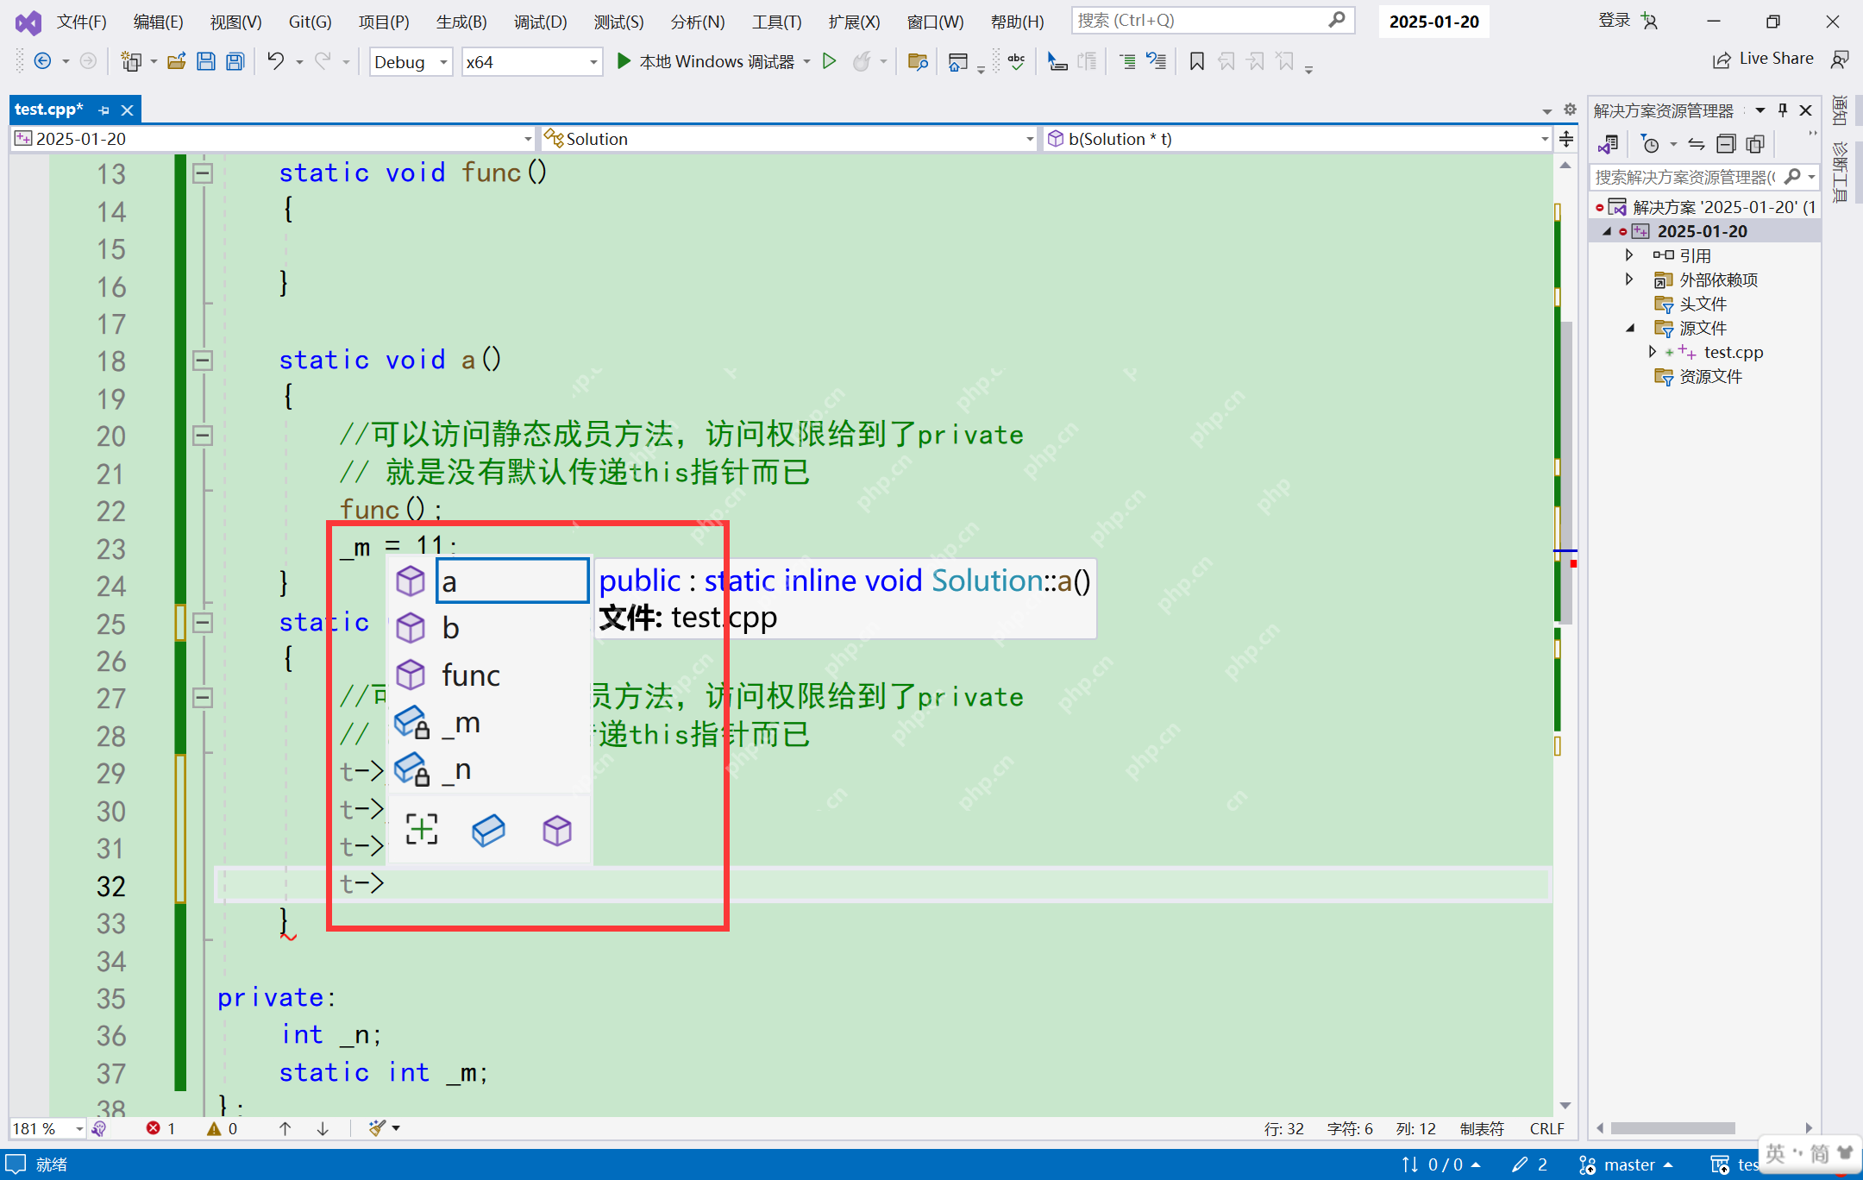
Task: Toggle the pin on the test.cpp tab
Action: (x=104, y=109)
